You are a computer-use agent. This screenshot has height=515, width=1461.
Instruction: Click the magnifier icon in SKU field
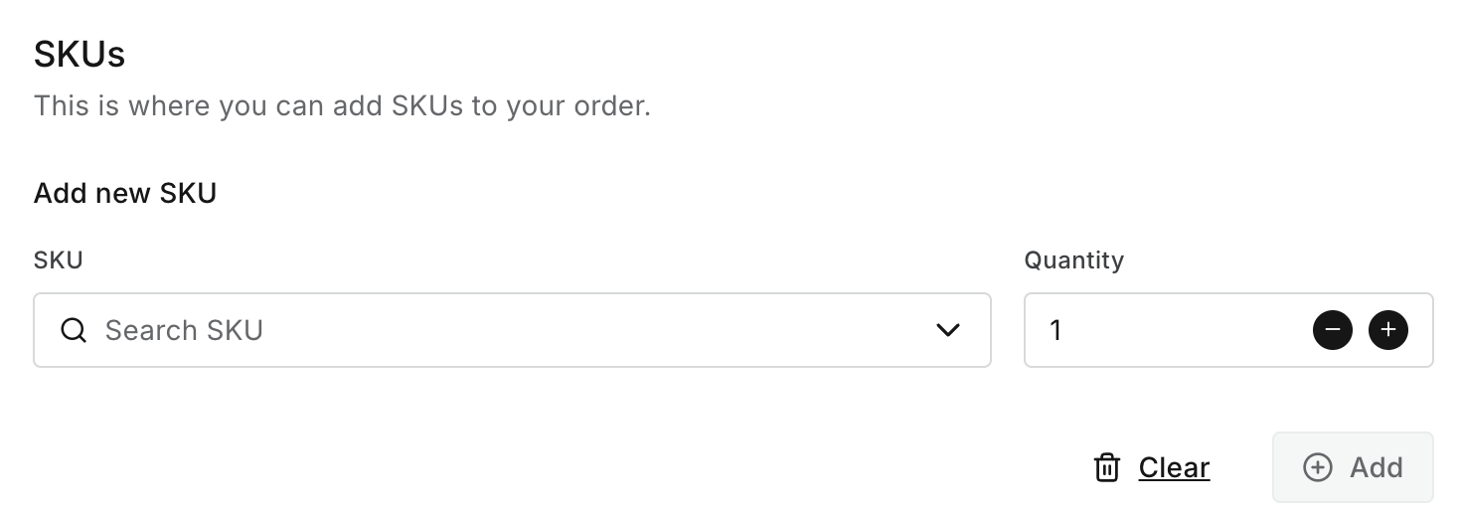click(x=74, y=330)
